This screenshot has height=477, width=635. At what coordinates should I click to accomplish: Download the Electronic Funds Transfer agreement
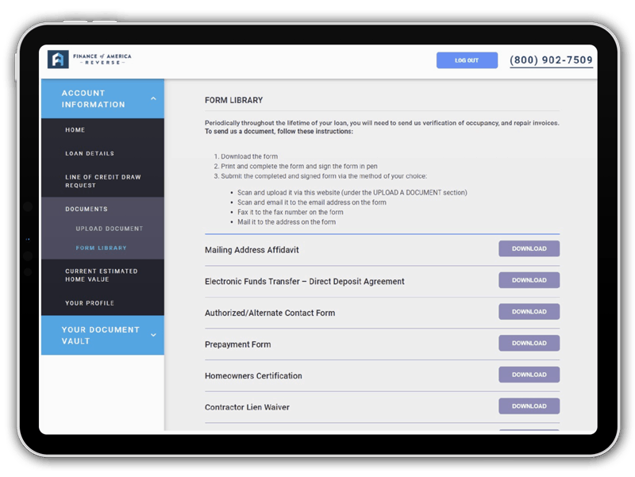click(x=529, y=280)
